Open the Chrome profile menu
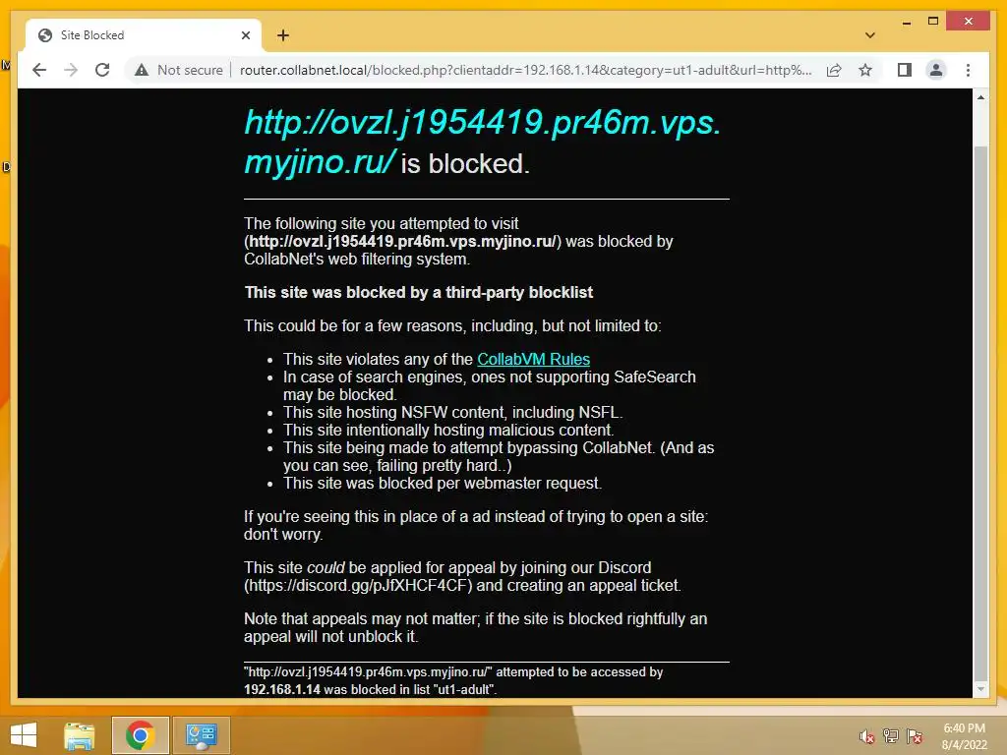1007x755 pixels. pos(936,70)
